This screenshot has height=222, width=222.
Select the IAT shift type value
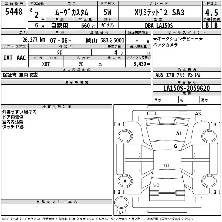point(8,58)
